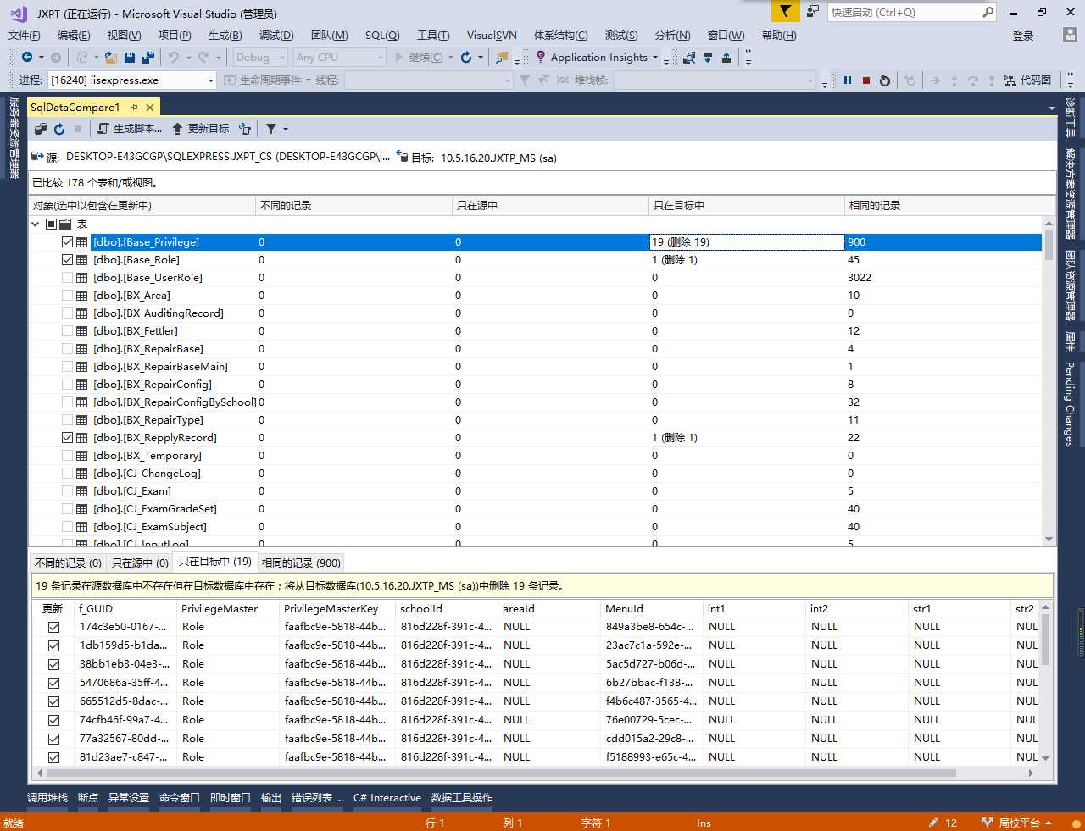Click the Generate Script toolbar button
1085x831 pixels.
[x=129, y=129]
